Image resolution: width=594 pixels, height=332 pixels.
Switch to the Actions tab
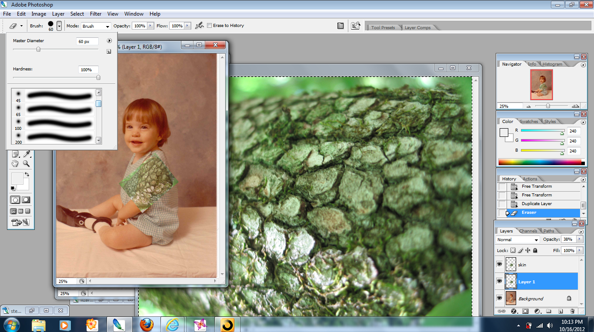click(530, 179)
